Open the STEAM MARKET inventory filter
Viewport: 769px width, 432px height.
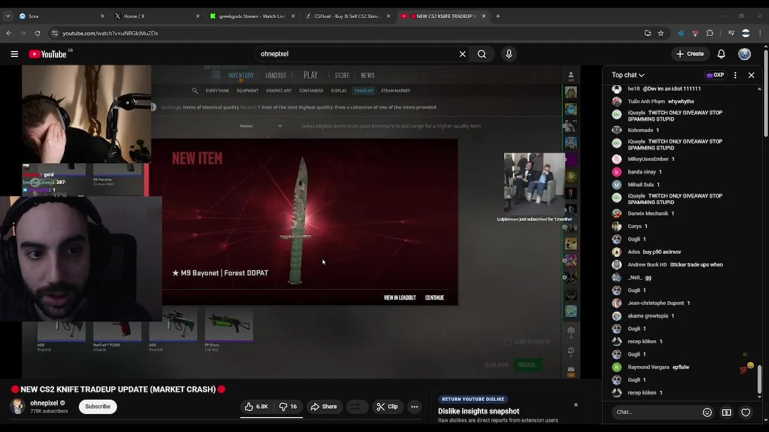(x=395, y=91)
